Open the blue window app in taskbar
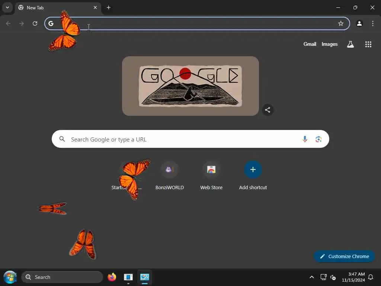Image resolution: width=381 pixels, height=286 pixels. tap(128, 277)
